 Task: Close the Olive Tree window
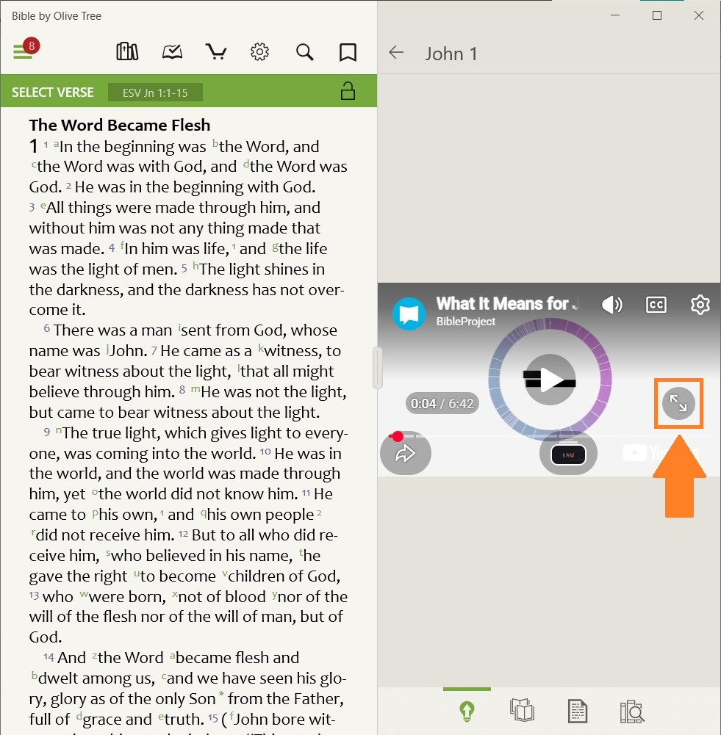pyautogui.click(x=698, y=15)
